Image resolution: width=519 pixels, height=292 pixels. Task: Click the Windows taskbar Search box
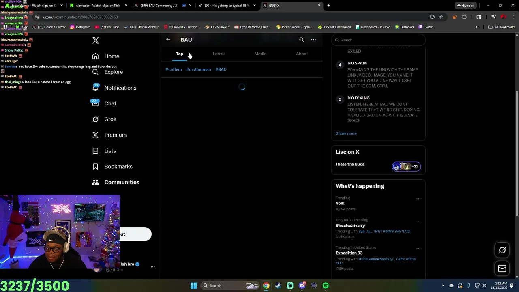click(x=230, y=286)
